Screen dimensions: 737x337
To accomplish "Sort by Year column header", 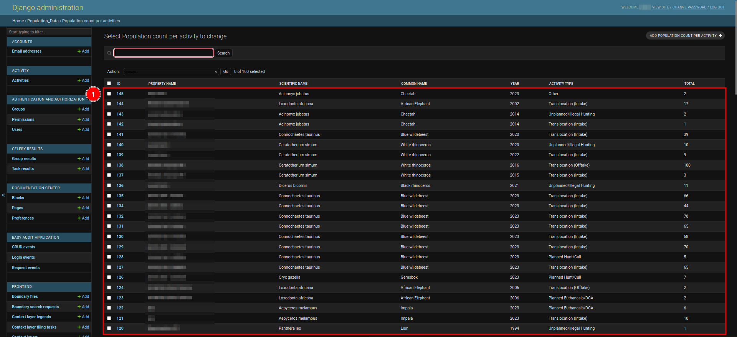I will [x=515, y=84].
